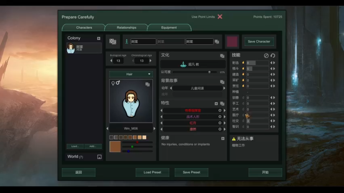This screenshot has width=344, height=193.
Task: Click the first name input field
Action: tap(143, 42)
